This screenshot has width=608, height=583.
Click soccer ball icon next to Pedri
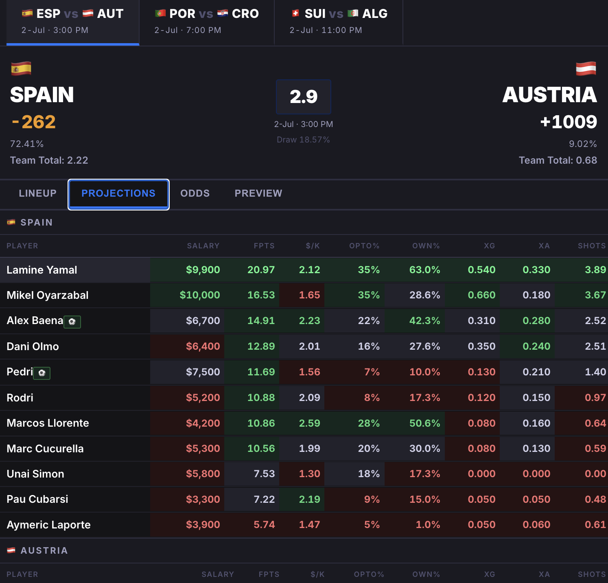point(42,373)
